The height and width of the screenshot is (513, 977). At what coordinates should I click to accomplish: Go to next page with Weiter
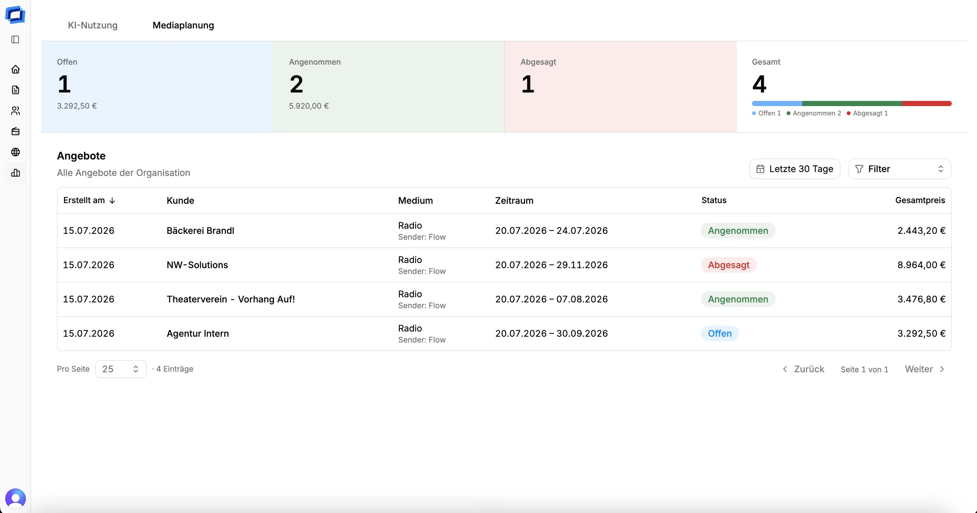[x=925, y=369]
